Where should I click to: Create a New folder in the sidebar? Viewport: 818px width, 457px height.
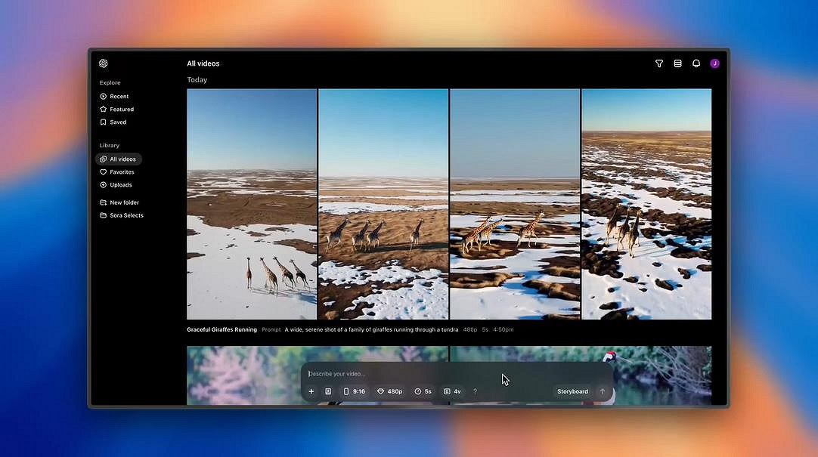124,202
